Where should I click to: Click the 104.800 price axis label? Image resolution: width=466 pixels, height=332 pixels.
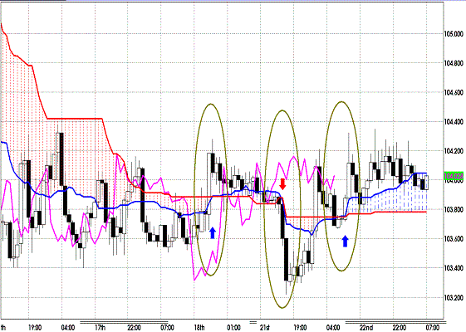(x=454, y=63)
